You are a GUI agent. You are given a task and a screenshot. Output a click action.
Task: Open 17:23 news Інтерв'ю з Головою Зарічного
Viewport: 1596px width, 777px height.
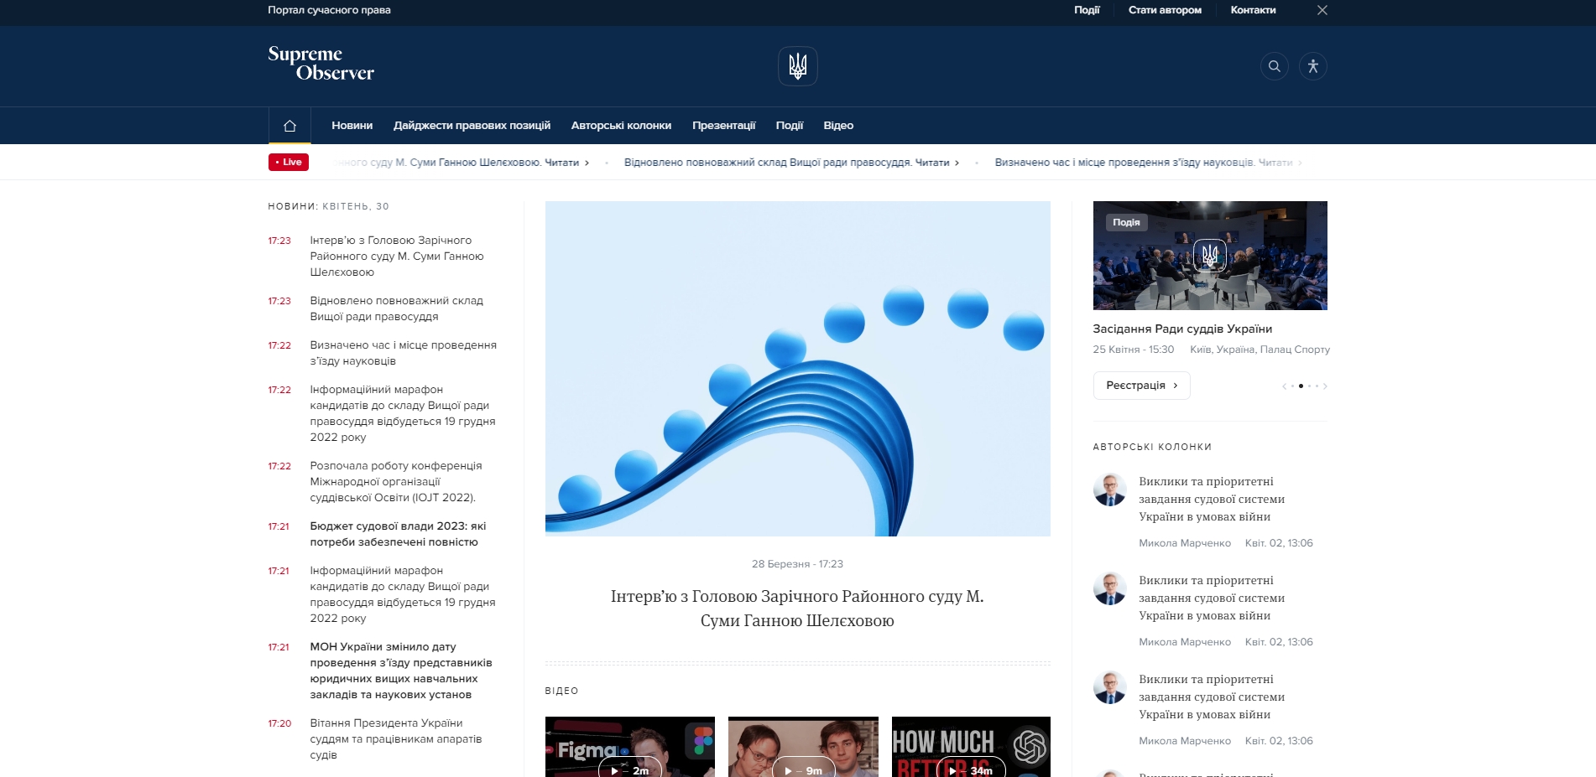pos(397,256)
